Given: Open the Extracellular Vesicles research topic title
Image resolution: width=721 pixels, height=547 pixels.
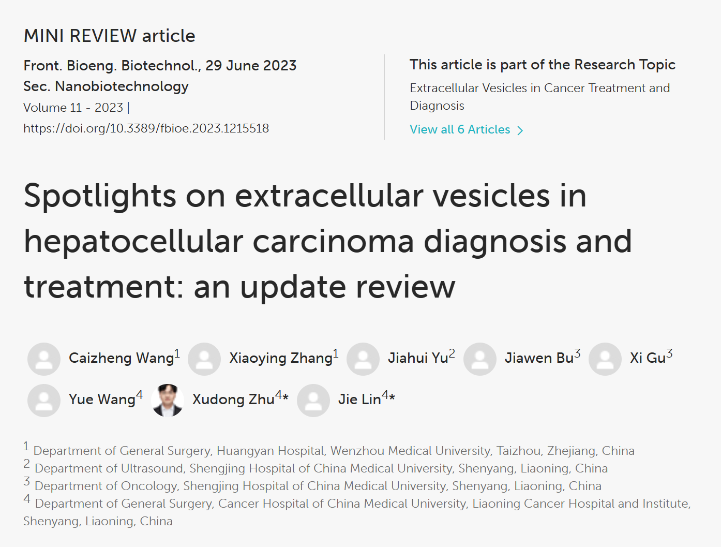Looking at the screenshot, I should (x=539, y=97).
